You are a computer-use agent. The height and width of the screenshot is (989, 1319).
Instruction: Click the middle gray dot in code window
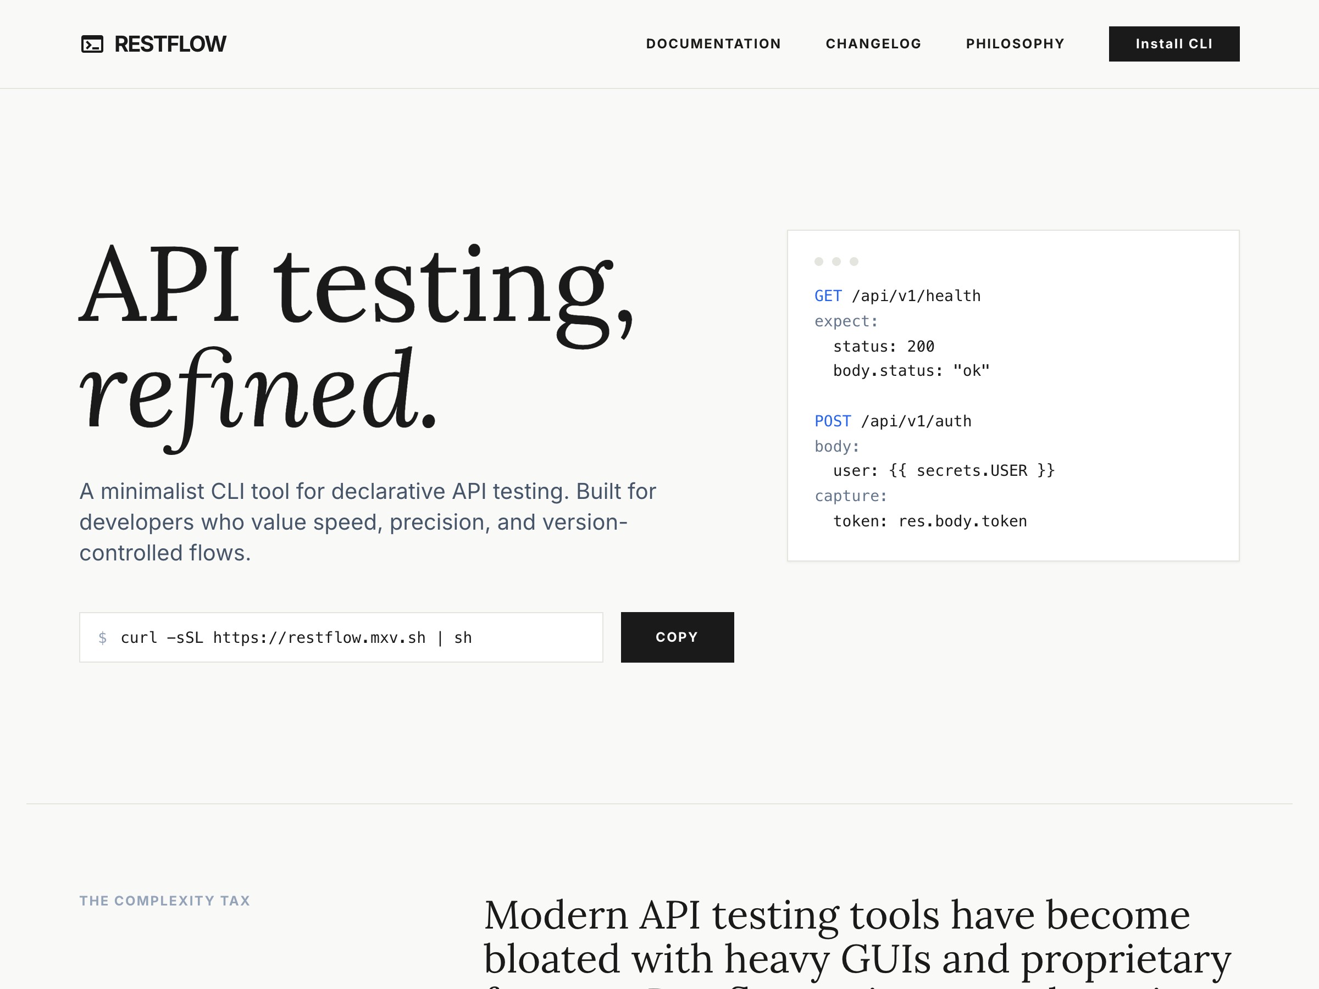(x=836, y=262)
